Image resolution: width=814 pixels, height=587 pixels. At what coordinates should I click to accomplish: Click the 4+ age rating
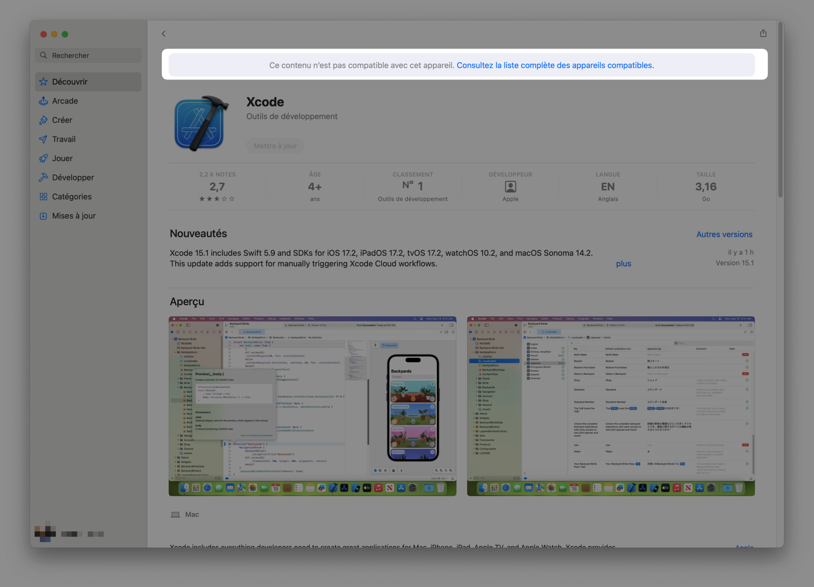pos(315,187)
